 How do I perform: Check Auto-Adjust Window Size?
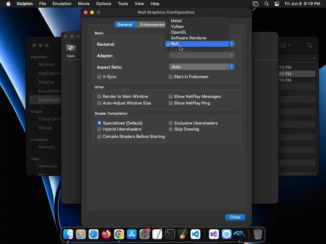pyautogui.click(x=99, y=103)
